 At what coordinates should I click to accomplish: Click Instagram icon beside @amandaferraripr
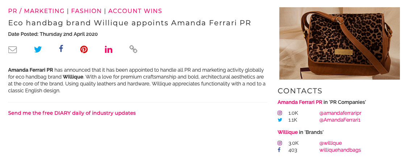[280, 113]
